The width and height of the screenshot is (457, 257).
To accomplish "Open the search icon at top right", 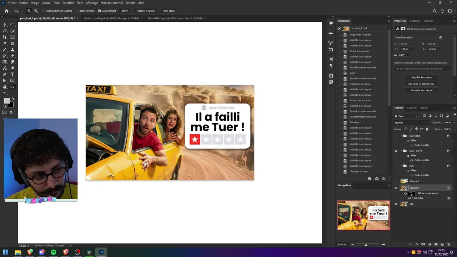I will coord(435,11).
